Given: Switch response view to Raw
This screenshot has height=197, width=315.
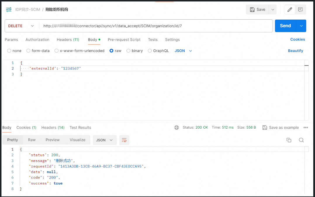Looking at the screenshot, I should pyautogui.click(x=32, y=140).
